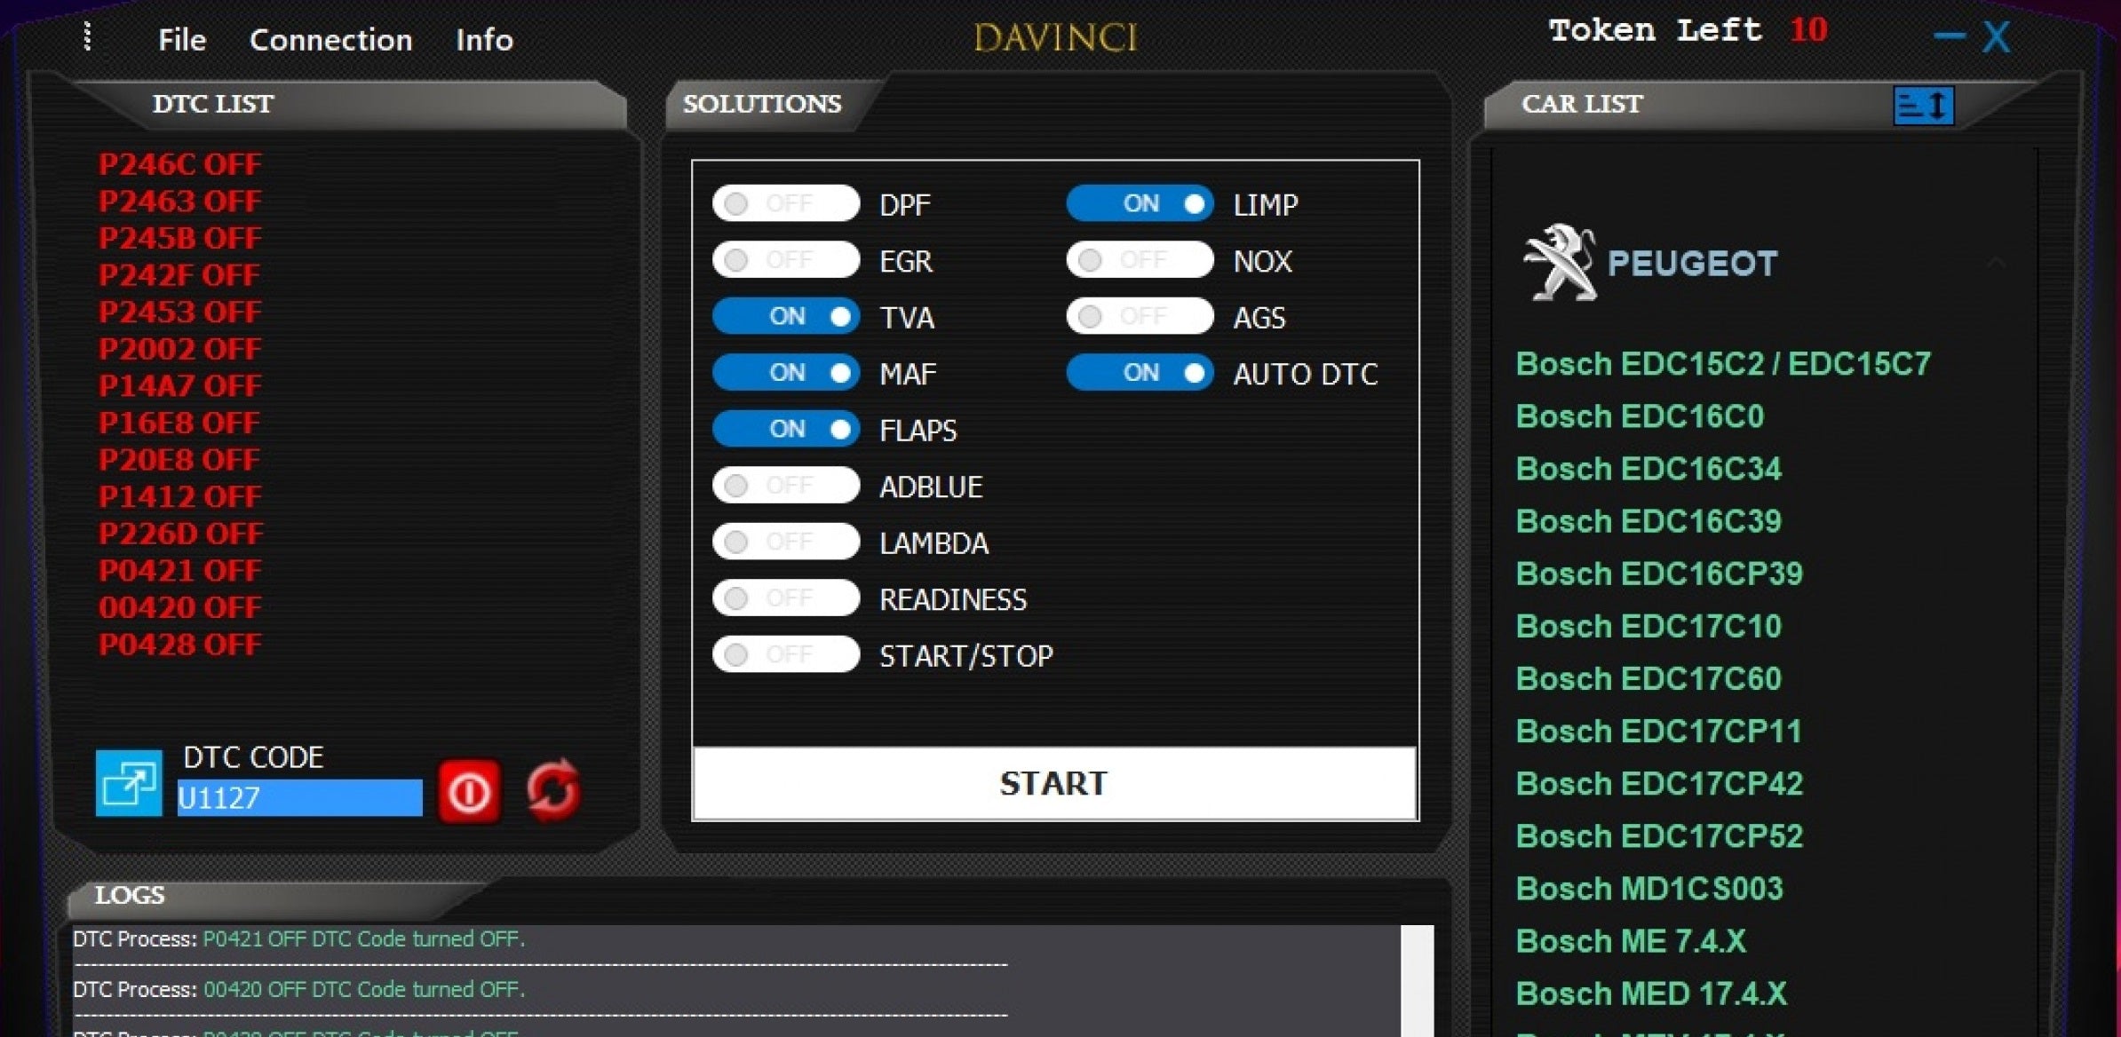
Task: Enable the ADBLUE solution
Action: coord(785,485)
